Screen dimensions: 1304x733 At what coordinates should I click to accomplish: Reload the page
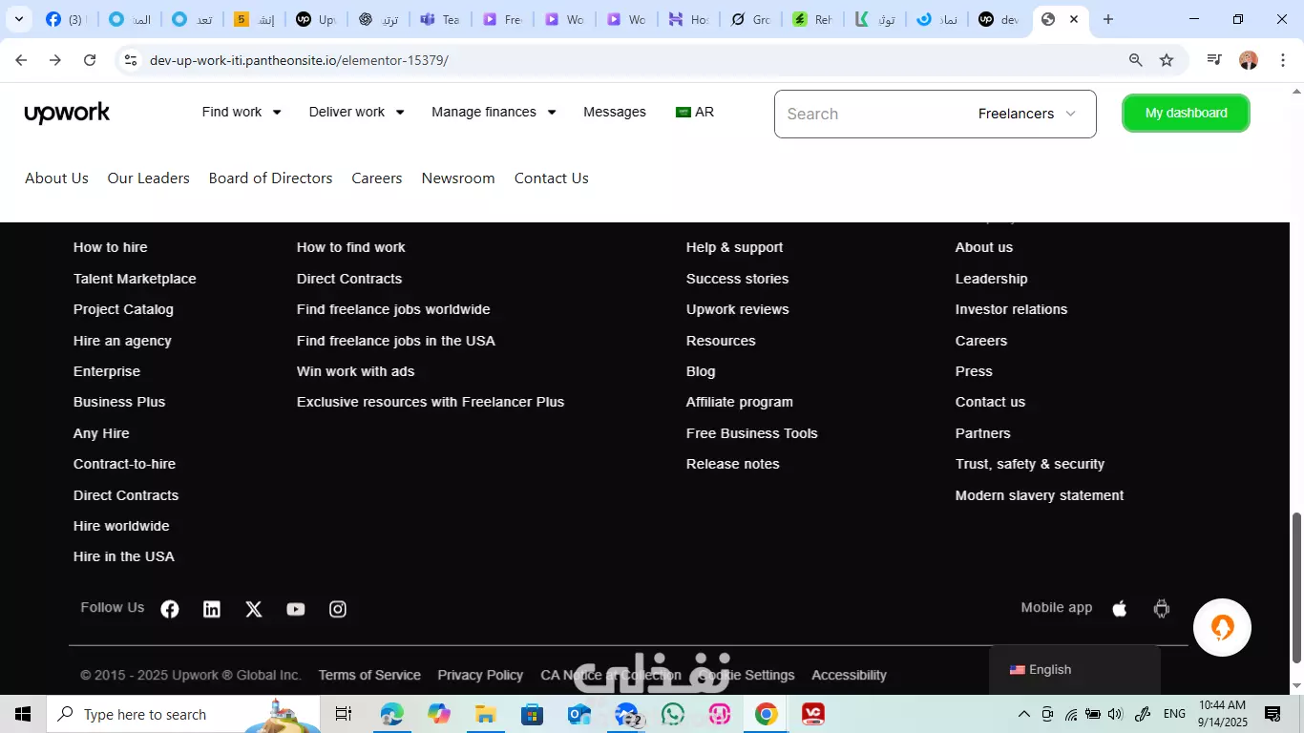pyautogui.click(x=90, y=60)
